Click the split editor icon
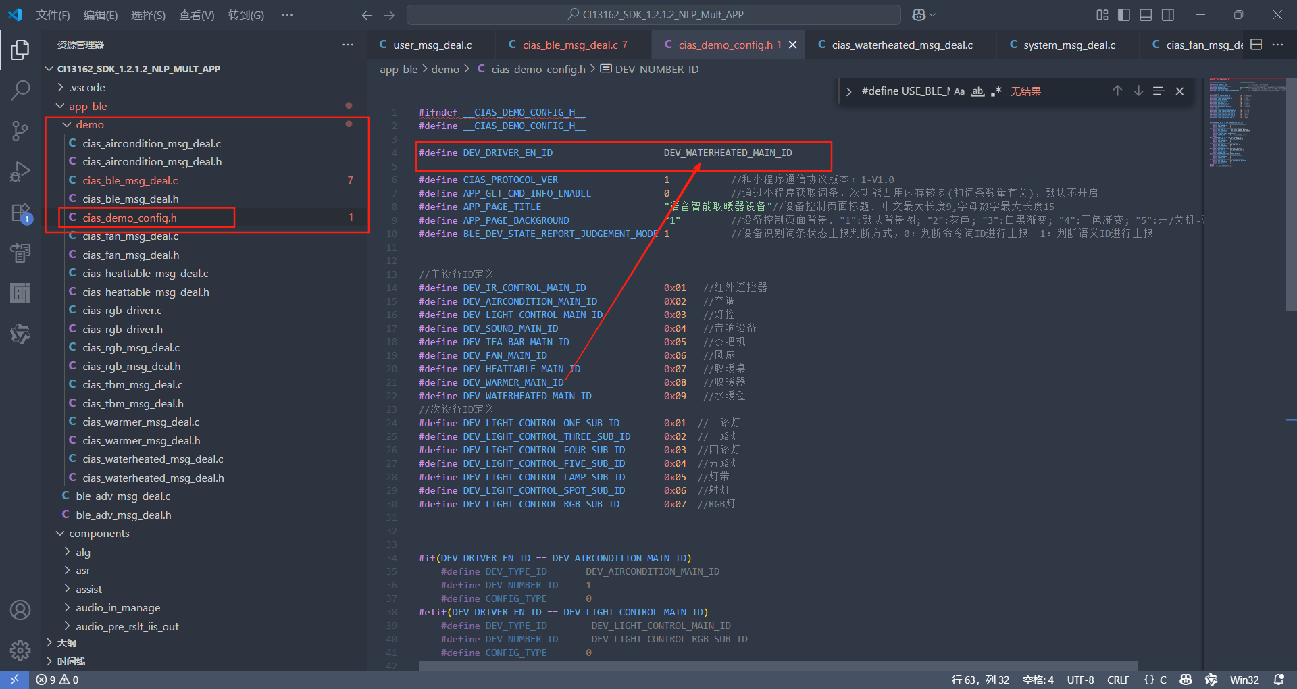 pyautogui.click(x=1256, y=45)
